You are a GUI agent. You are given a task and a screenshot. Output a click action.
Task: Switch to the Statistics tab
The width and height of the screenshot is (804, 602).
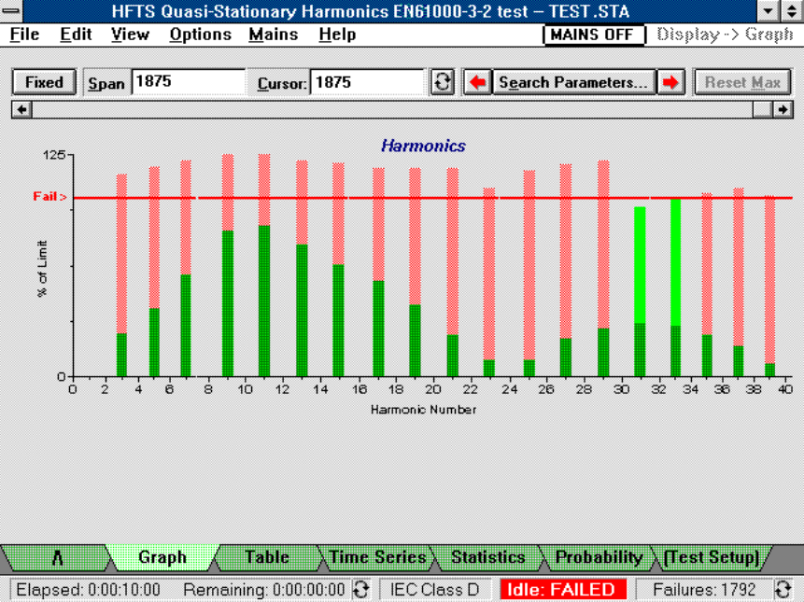(487, 558)
